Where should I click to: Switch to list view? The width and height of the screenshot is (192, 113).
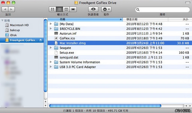(x=59, y=9)
